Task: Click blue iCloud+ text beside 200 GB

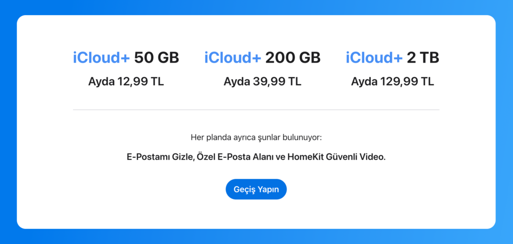Action: point(232,58)
